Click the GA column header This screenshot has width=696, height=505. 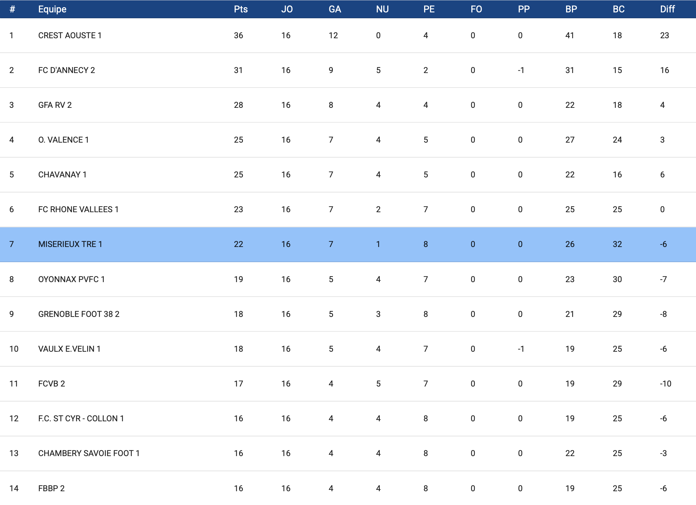(335, 9)
